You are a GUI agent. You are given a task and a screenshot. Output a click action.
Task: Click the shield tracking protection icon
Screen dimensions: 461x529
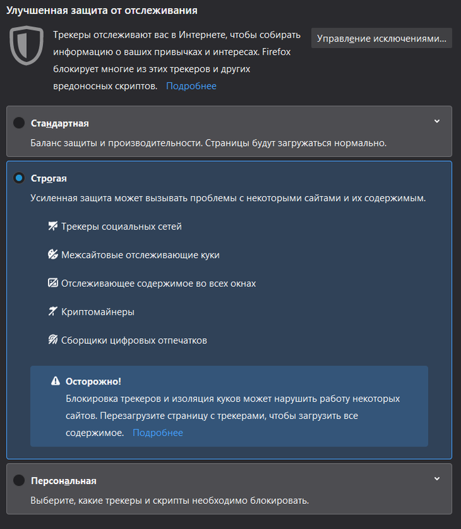pos(26,46)
